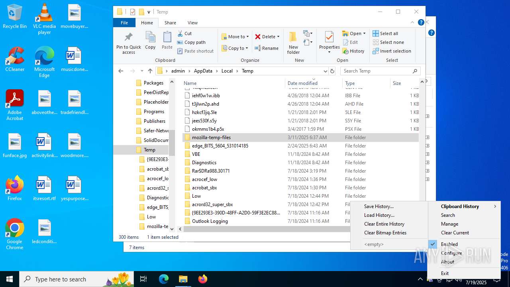Image resolution: width=510 pixels, height=287 pixels.
Task: Go up one folder level
Action: 150,71
